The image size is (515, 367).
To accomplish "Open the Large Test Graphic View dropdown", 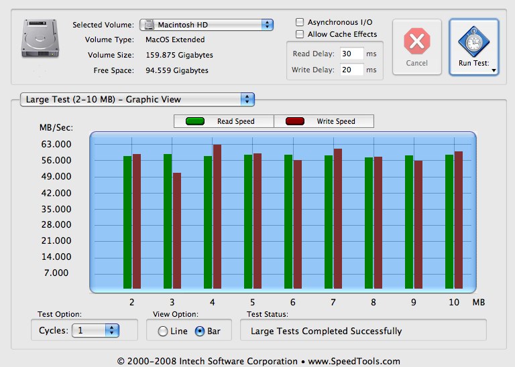I will click(x=137, y=99).
